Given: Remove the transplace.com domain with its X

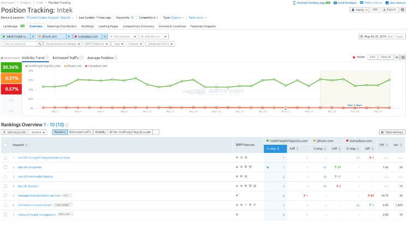Looking at the screenshot, I should click(x=105, y=37).
